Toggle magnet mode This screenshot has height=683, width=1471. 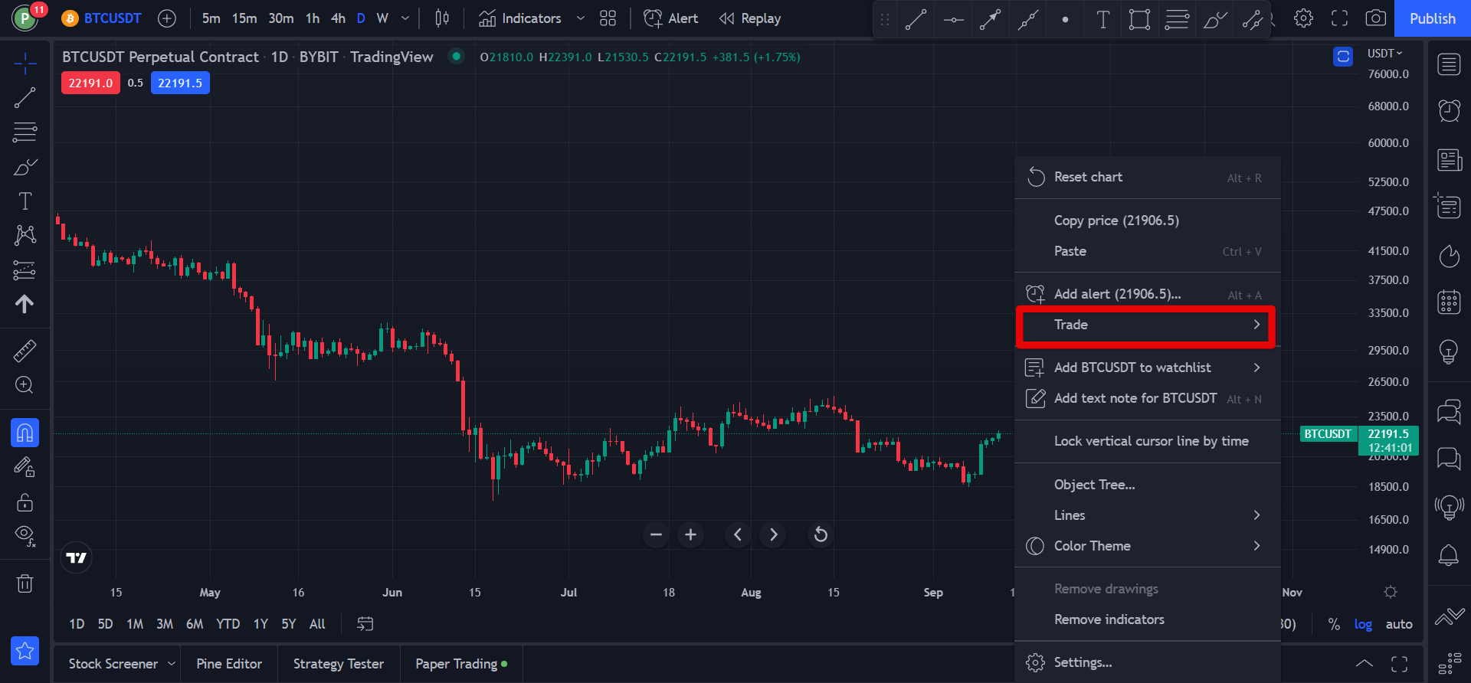coord(25,433)
